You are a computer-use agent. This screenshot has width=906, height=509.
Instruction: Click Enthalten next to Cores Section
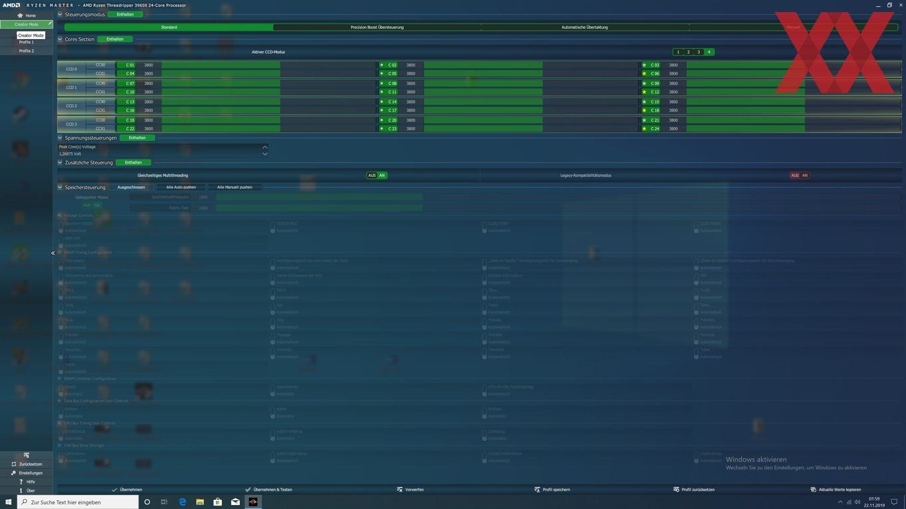pyautogui.click(x=115, y=39)
